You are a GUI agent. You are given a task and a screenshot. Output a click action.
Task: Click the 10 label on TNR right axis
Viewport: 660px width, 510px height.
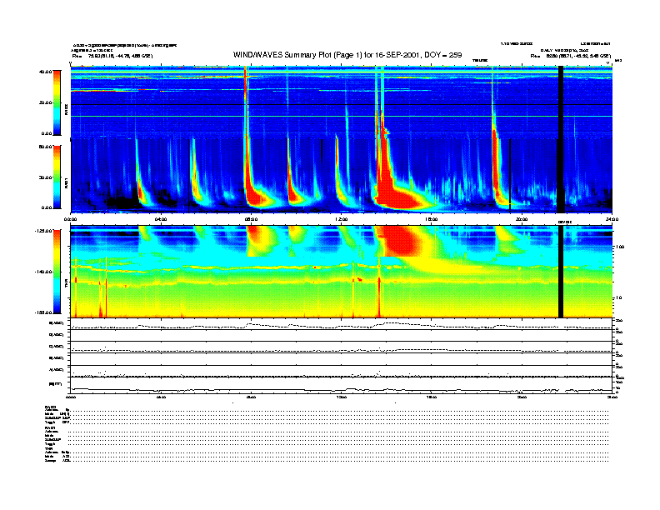pos(618,298)
